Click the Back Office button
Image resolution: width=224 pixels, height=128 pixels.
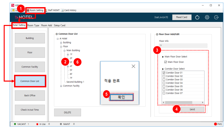(x=30, y=95)
